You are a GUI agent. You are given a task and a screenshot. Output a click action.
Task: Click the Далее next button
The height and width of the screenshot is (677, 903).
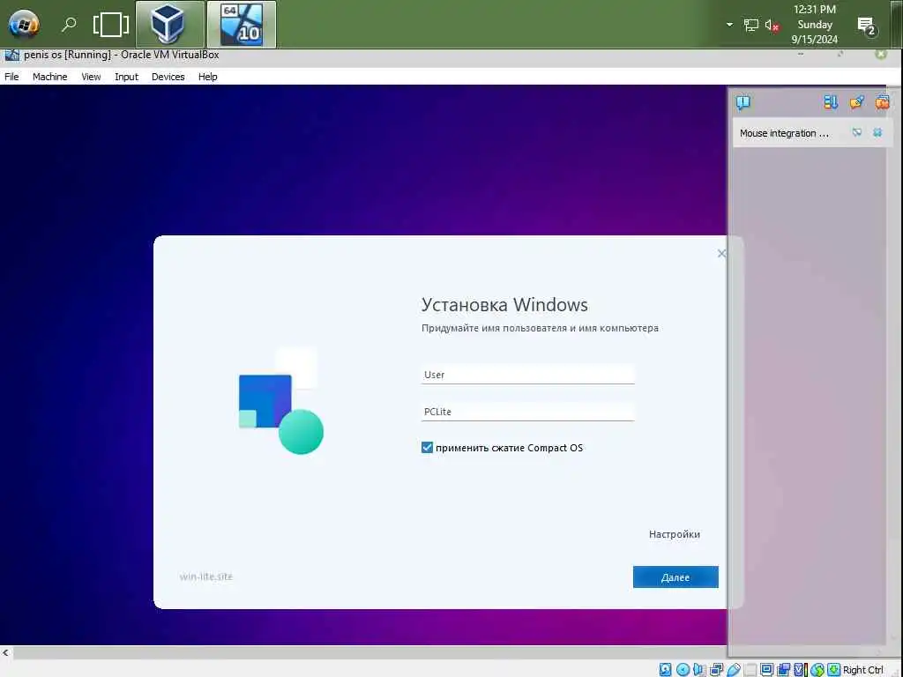click(x=675, y=577)
